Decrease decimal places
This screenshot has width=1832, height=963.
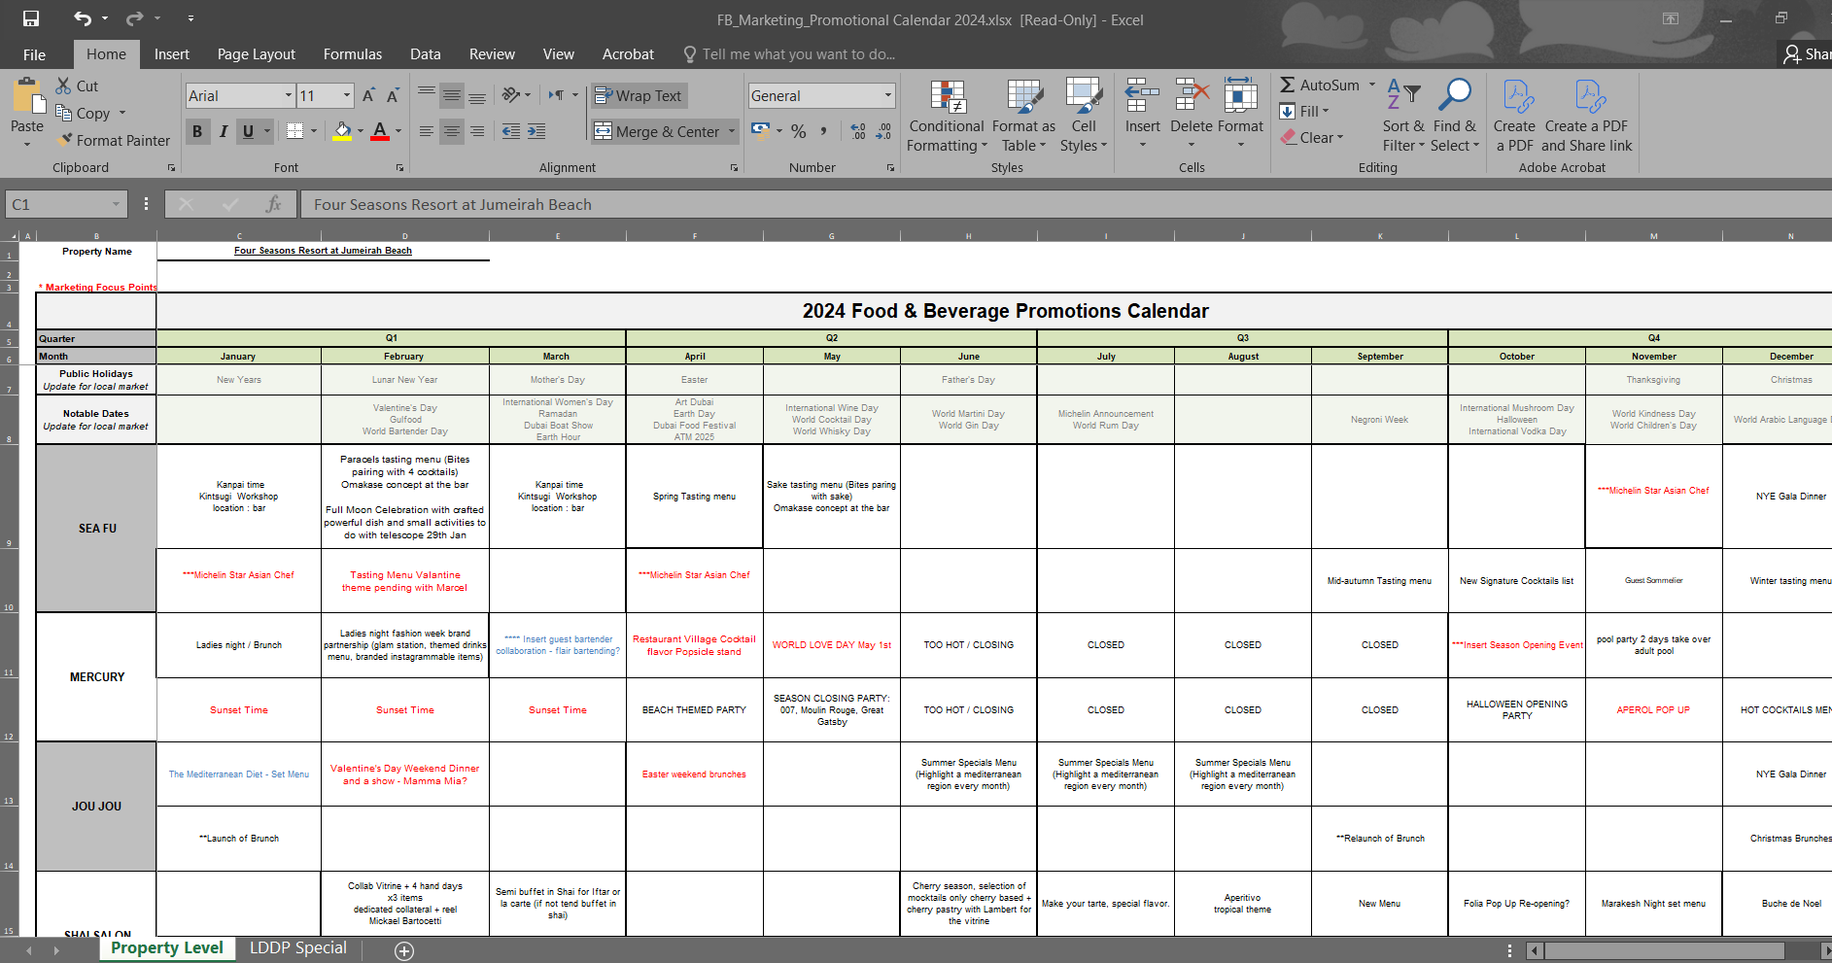point(883,131)
